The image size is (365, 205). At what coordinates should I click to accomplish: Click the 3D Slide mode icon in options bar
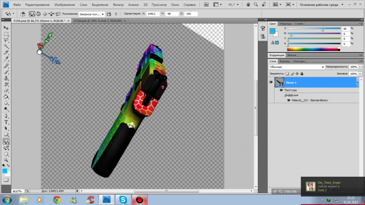[x=51, y=14]
